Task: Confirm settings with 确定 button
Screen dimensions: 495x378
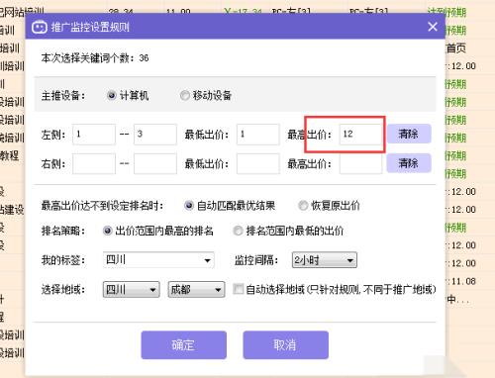Action: [184, 345]
